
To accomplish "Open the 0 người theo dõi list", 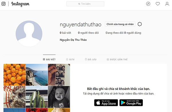I will [x=88, y=33].
